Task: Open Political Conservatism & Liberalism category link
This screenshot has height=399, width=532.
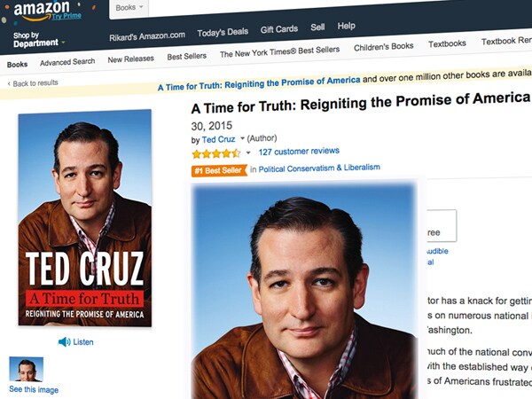Action: tap(319, 168)
